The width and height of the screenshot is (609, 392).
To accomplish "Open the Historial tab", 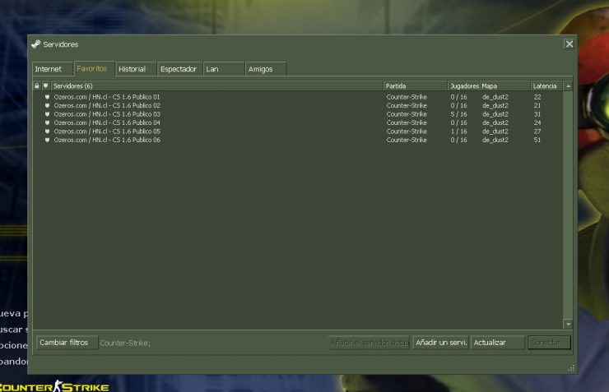I will 136,69.
